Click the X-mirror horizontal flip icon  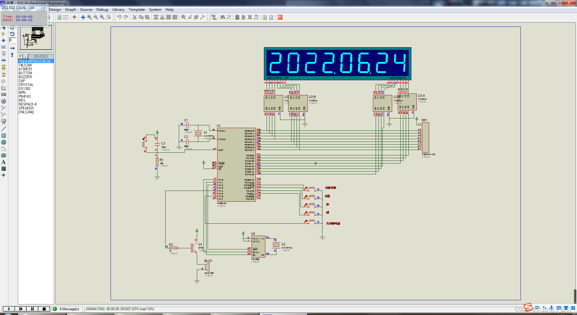(12, 48)
